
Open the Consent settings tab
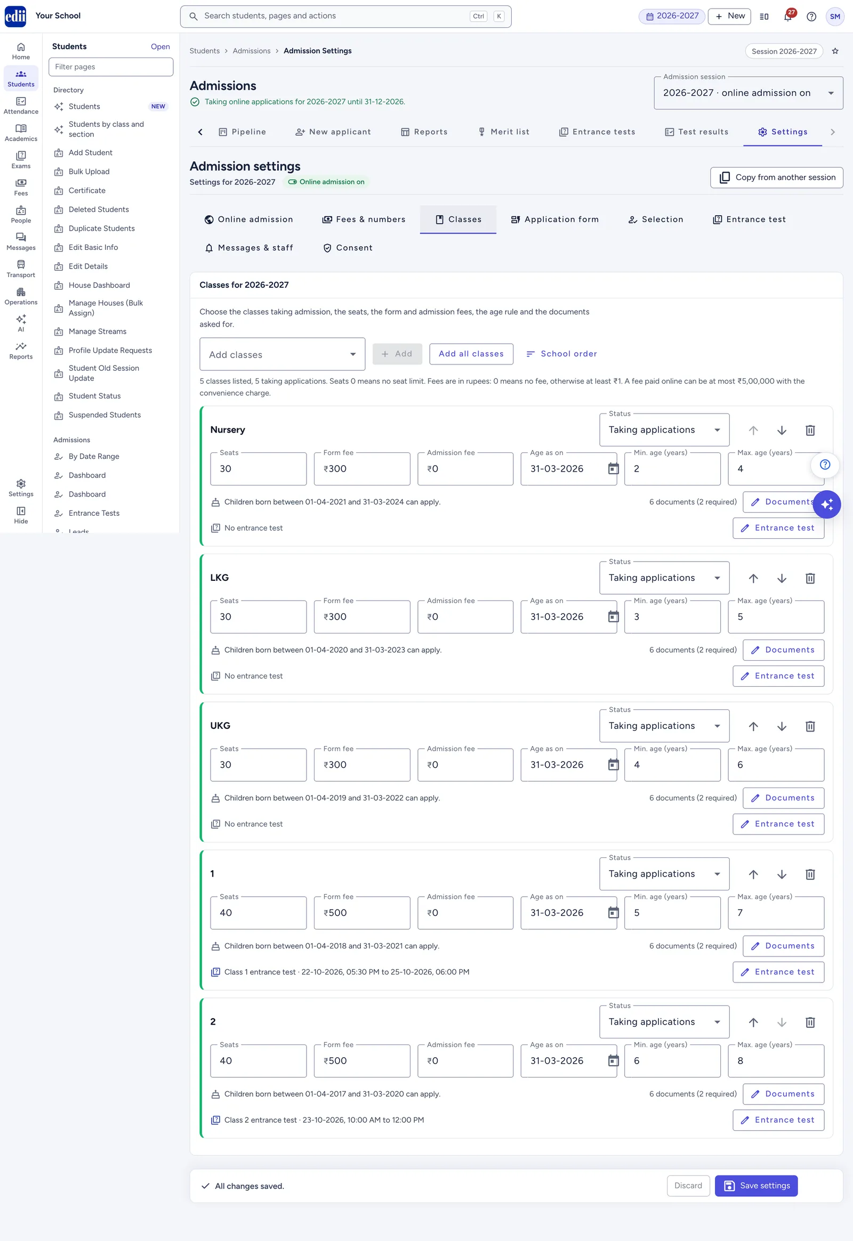click(x=348, y=248)
